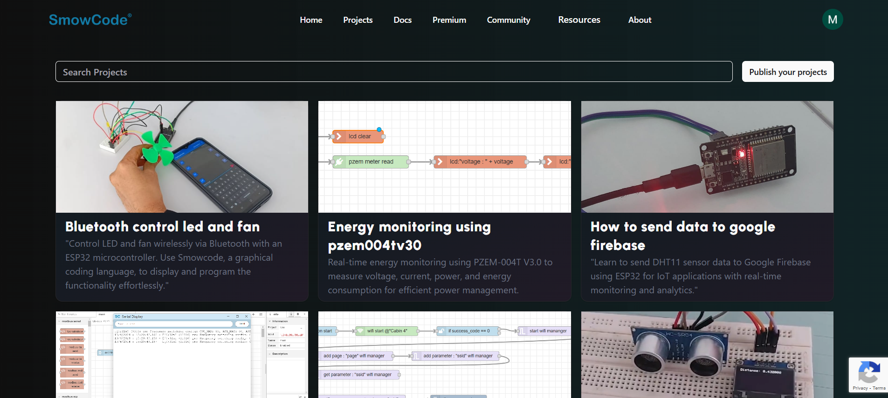This screenshot has height=398, width=888.
Task: Click the DHT11 Firebase description text
Action: tap(701, 276)
